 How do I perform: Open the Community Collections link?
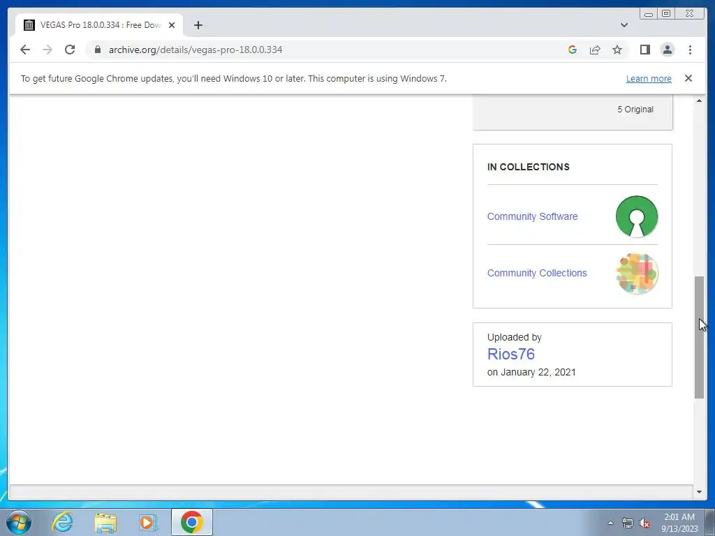(537, 273)
